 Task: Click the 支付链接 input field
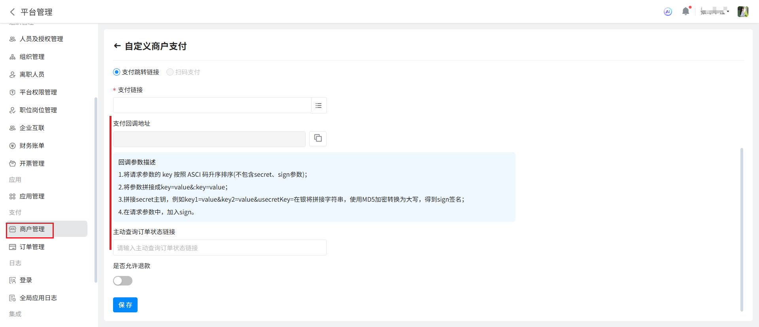(212, 106)
